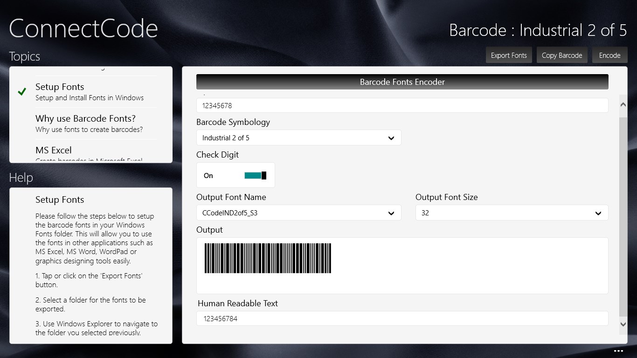The height and width of the screenshot is (358, 637).
Task: Click the barcode data field showing 12345678
Action: click(402, 105)
